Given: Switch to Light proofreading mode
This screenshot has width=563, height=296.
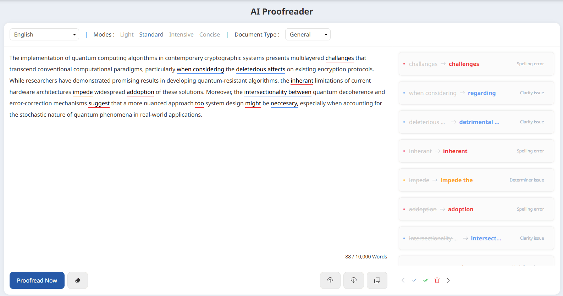Looking at the screenshot, I should [127, 34].
